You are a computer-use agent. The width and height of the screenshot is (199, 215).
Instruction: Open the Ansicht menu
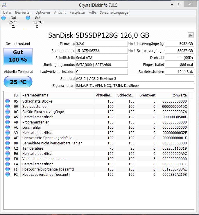click(x=60, y=12)
